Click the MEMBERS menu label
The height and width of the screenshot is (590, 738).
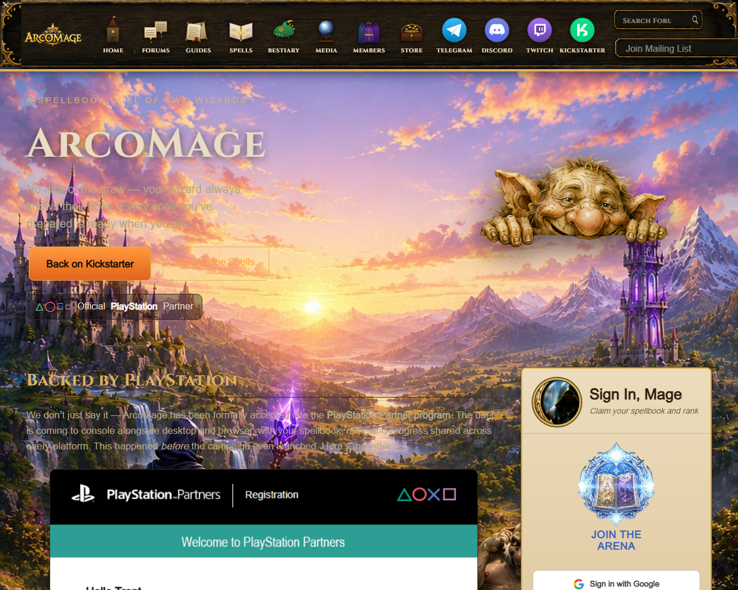pos(369,51)
